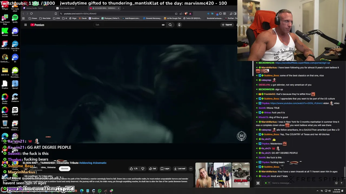Screen dimensions: 346x194
Task: Open the on-screen keyboard icon in search box
Action: point(163,25)
